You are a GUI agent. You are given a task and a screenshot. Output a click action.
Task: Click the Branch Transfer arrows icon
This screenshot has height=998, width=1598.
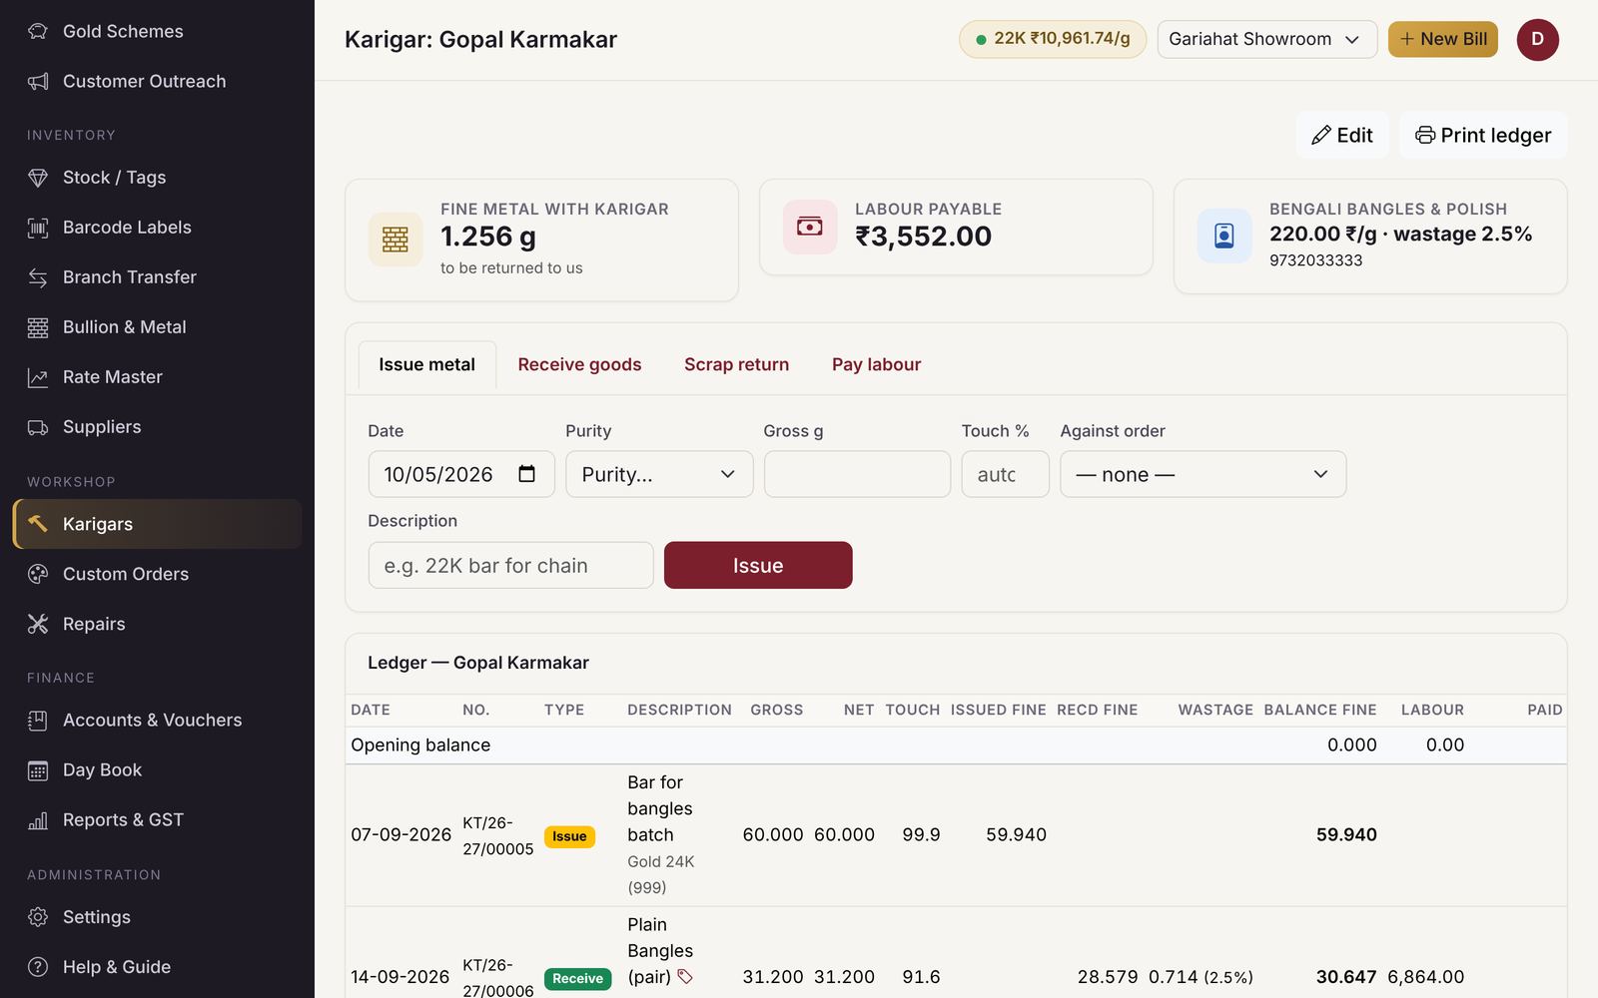(38, 277)
